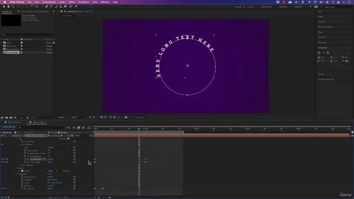Open the Graph Editor in timeline
Image resolution: width=354 pixels, height=199 pixels.
(x=89, y=128)
